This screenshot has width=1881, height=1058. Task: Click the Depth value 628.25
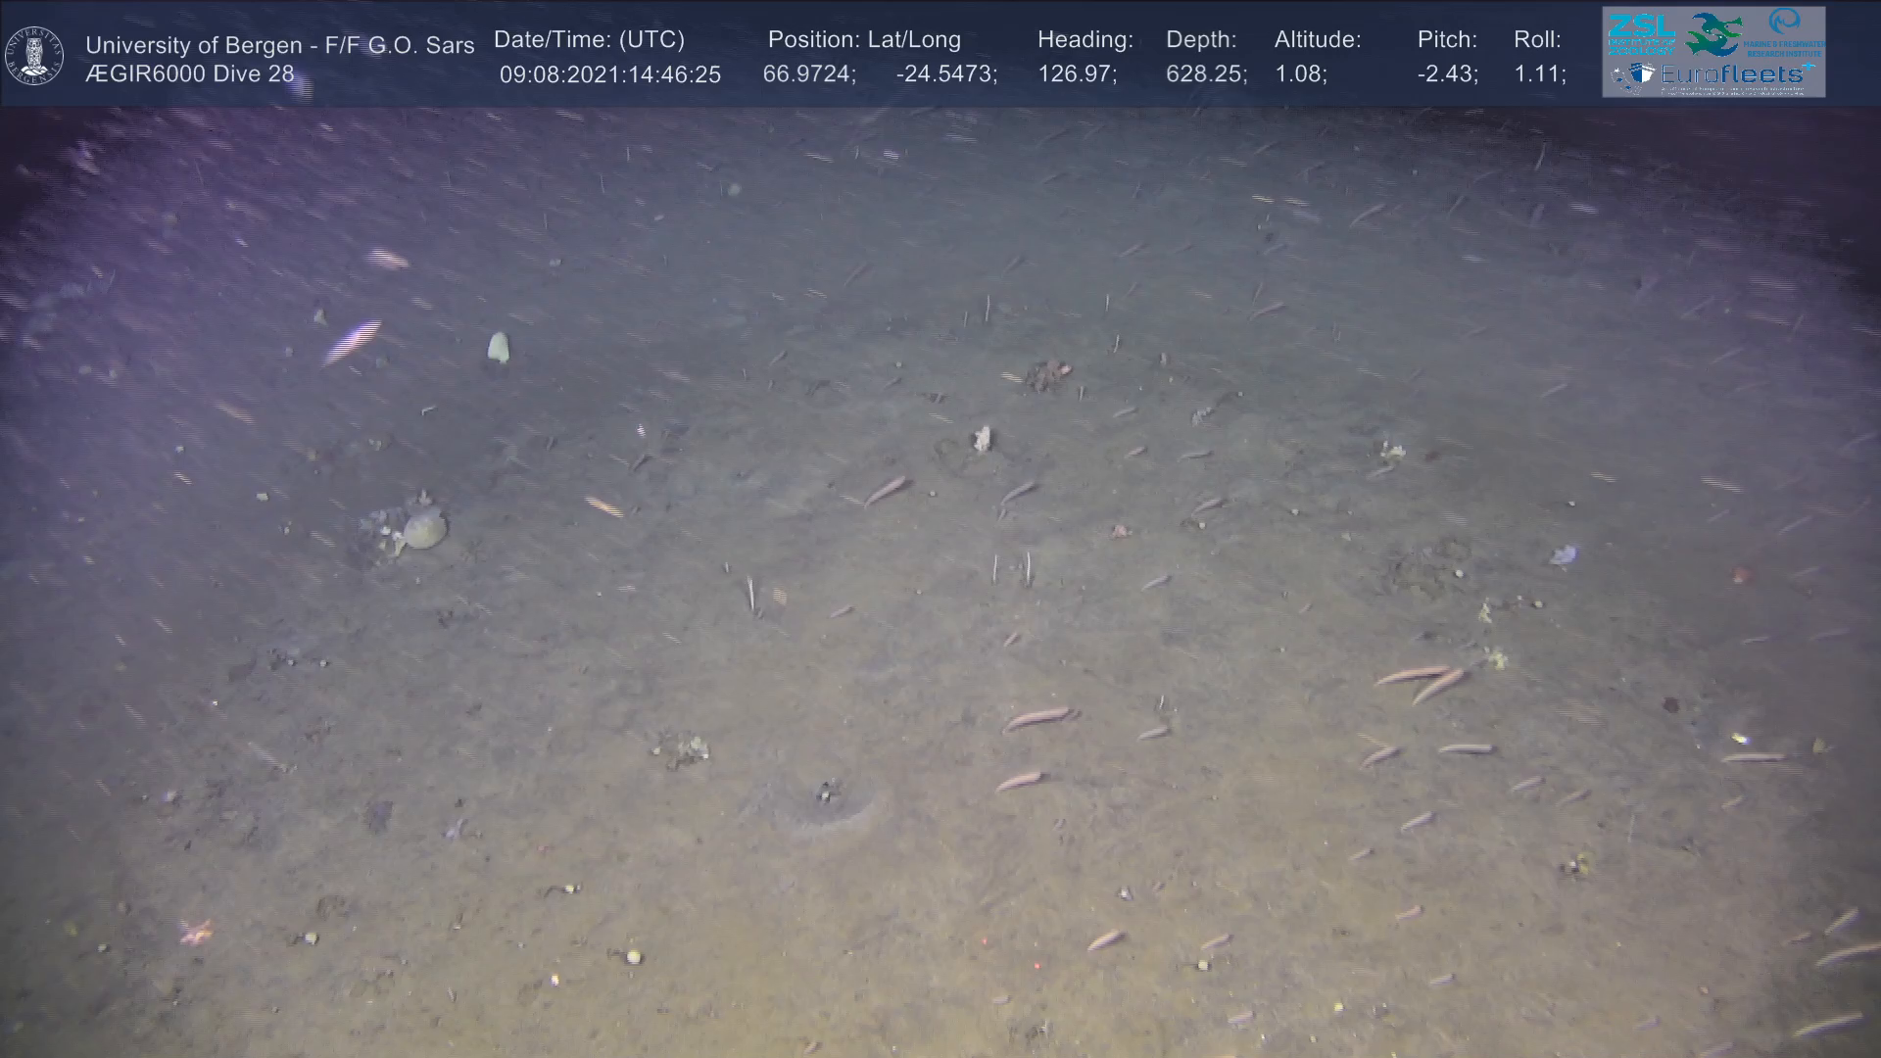(1205, 74)
